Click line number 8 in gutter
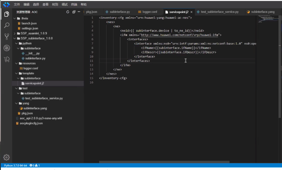The width and height of the screenshot is (282, 170). click(92, 48)
